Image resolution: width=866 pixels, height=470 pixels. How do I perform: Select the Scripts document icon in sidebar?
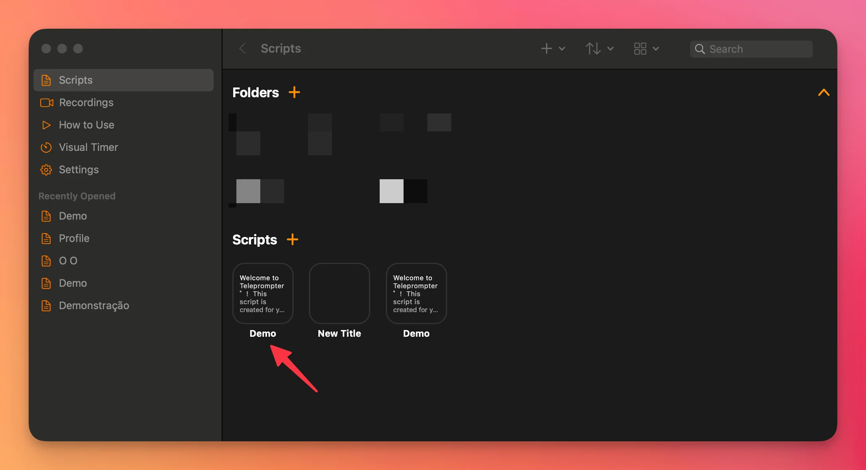click(x=46, y=80)
